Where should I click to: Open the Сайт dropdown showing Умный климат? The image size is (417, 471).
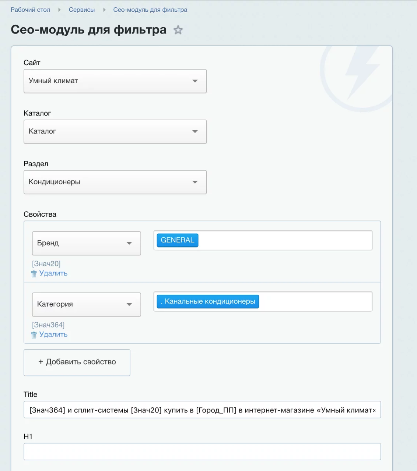point(115,81)
